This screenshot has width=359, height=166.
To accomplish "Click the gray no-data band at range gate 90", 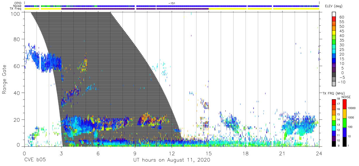I will (79, 26).
